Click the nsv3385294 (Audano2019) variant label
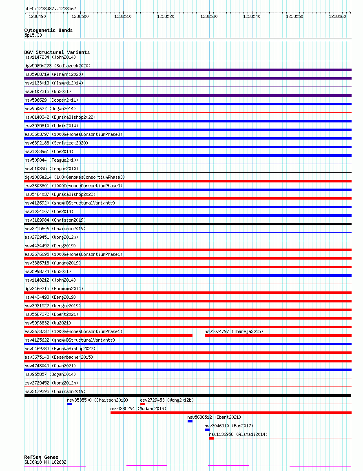 pyautogui.click(x=138, y=409)
